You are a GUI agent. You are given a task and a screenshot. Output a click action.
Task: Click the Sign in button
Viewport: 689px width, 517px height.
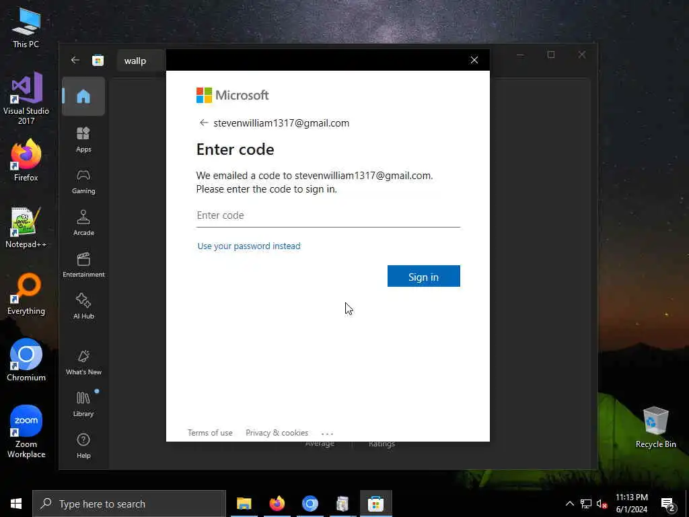(x=424, y=276)
